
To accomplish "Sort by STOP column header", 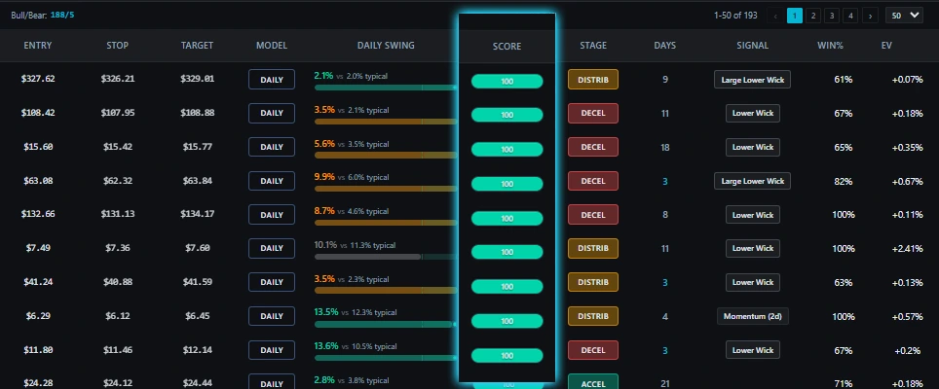I will [117, 46].
